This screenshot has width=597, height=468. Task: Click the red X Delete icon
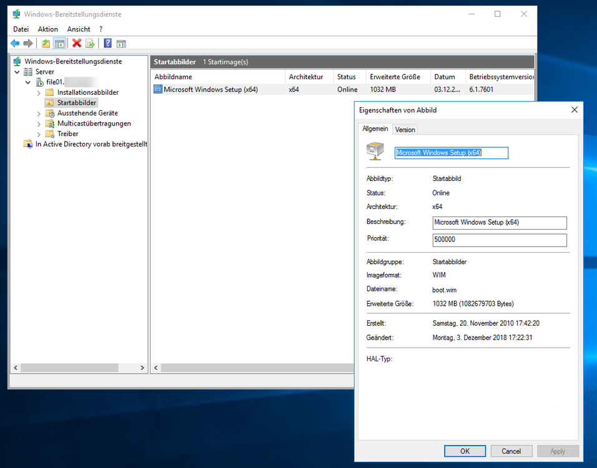click(77, 43)
